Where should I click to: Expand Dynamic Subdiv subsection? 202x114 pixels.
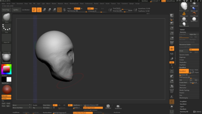coord(184,55)
